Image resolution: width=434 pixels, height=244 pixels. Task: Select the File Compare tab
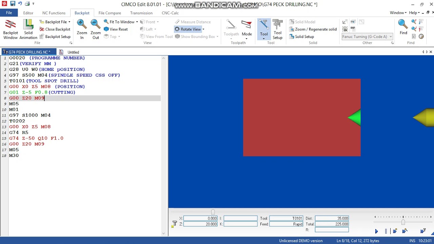coord(110,13)
